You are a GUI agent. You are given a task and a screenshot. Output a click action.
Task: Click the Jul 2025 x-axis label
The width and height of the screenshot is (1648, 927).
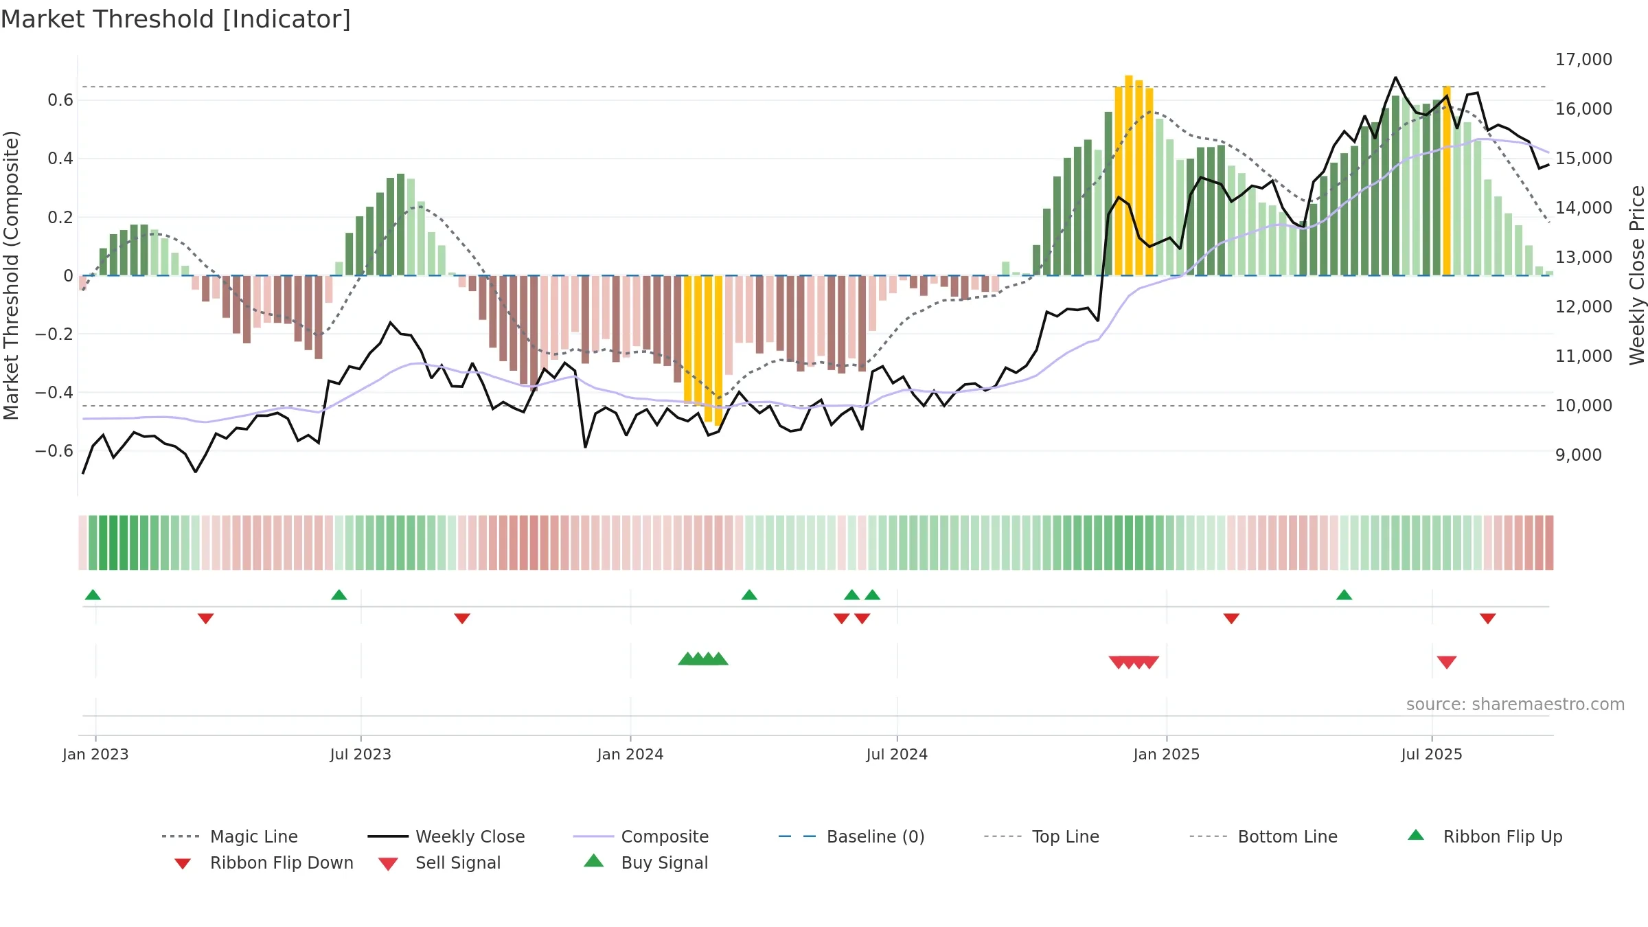(1432, 755)
